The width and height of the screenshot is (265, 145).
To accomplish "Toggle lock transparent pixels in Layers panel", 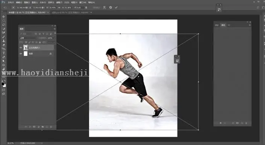I will coord(26,42).
